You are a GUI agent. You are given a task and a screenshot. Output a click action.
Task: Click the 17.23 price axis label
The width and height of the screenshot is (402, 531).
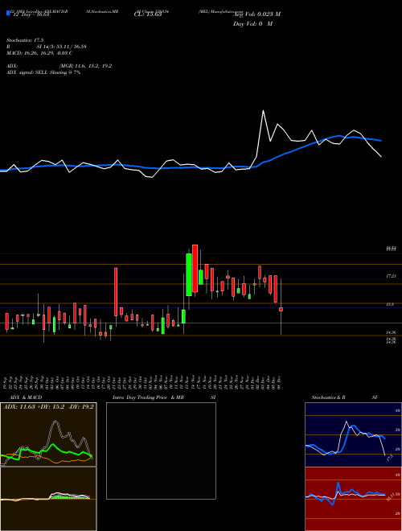click(392, 276)
